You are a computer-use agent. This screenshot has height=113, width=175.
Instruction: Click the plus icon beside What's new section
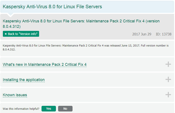click(x=168, y=64)
